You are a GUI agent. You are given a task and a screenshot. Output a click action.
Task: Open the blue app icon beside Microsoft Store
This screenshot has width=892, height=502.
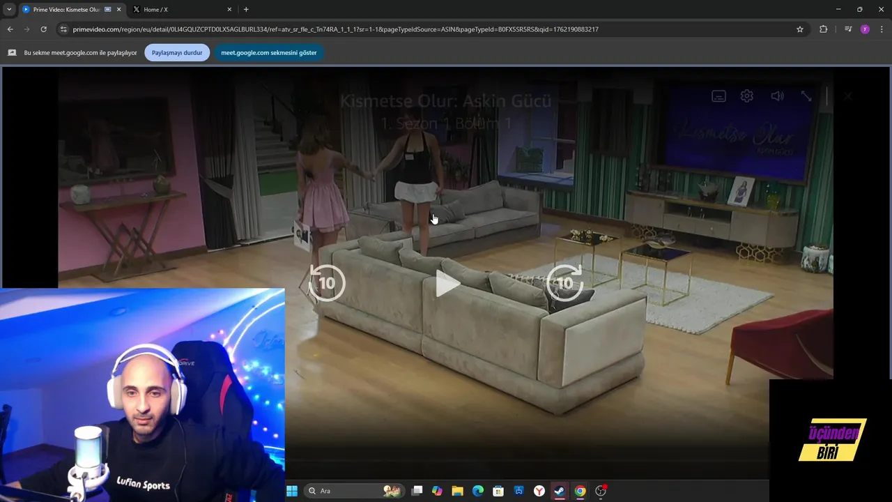[519, 491]
